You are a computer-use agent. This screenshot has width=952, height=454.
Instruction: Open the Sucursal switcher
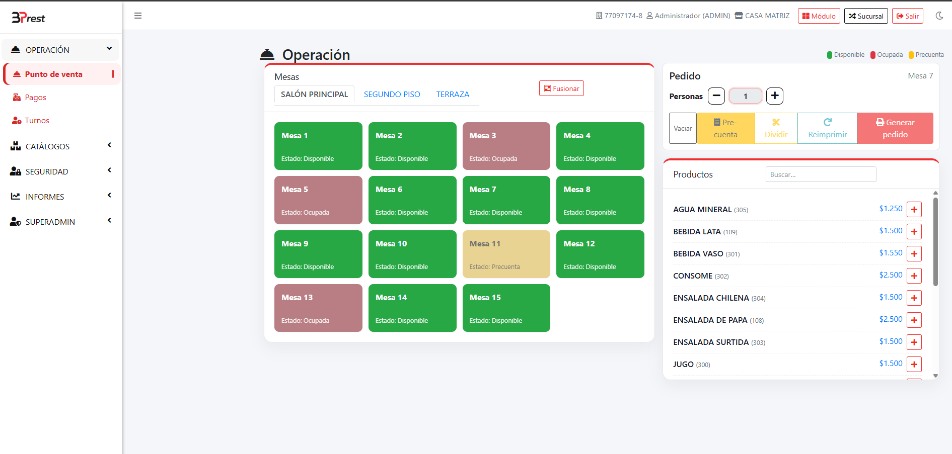(866, 16)
